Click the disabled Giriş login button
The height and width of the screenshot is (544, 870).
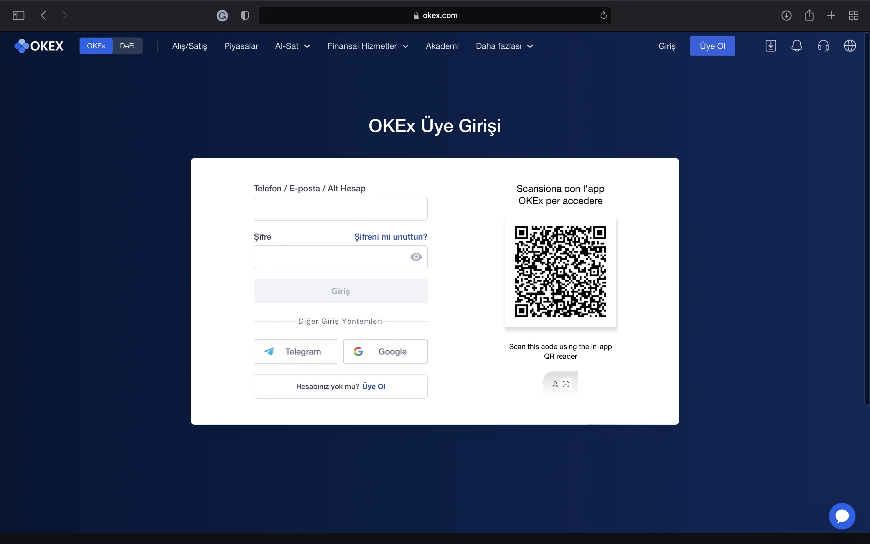340,291
